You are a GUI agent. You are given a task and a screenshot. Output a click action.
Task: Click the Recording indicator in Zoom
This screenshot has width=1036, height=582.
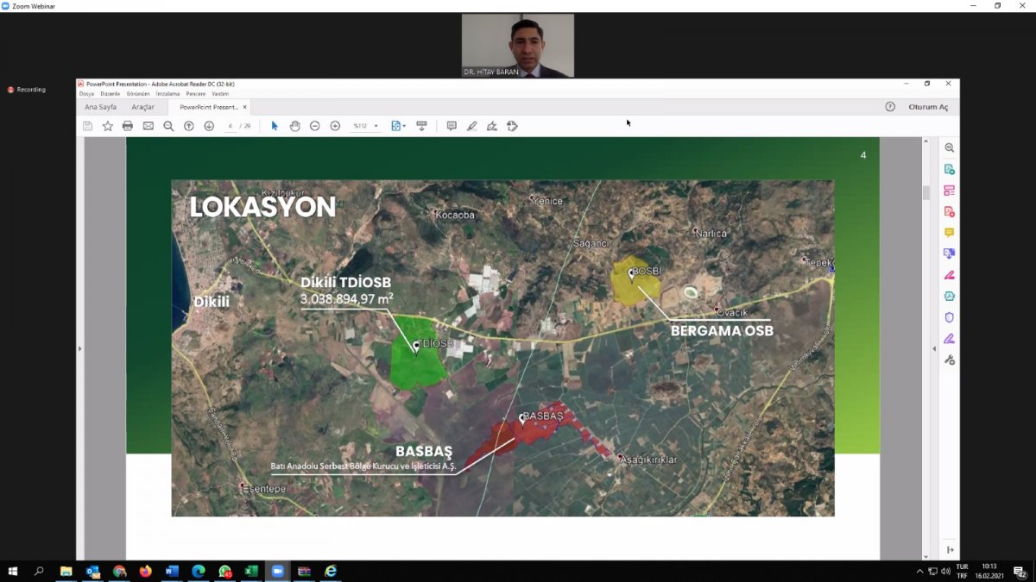pos(27,90)
